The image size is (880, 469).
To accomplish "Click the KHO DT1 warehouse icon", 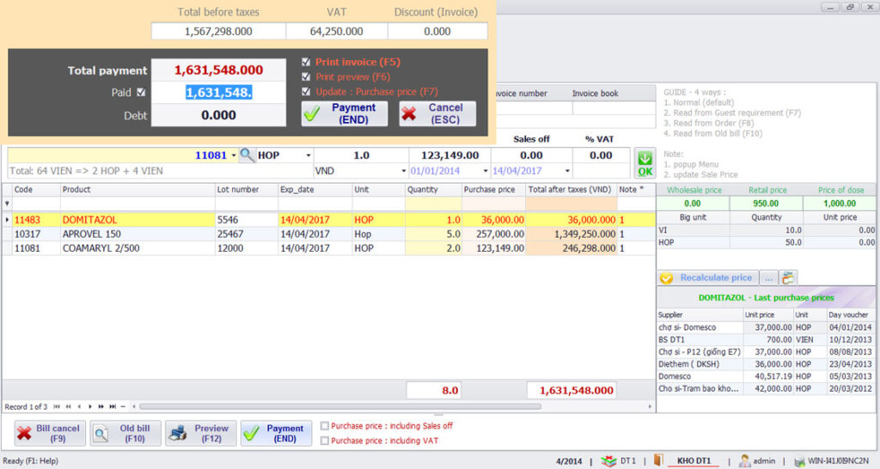I will click(659, 460).
